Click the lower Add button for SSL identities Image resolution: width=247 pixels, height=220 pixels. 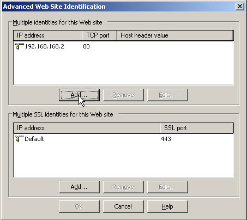[79, 187]
